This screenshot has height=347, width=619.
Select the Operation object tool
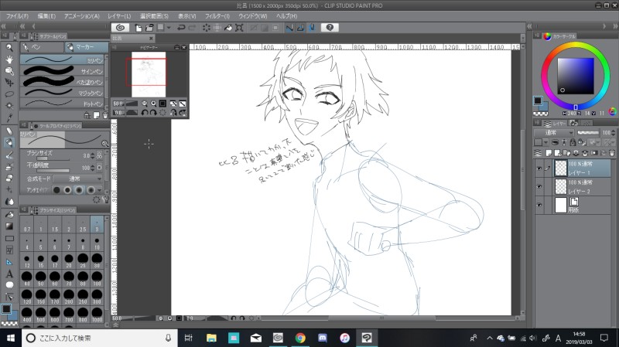(x=9, y=71)
